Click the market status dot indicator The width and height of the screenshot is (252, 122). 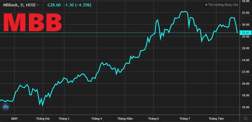(206, 5)
